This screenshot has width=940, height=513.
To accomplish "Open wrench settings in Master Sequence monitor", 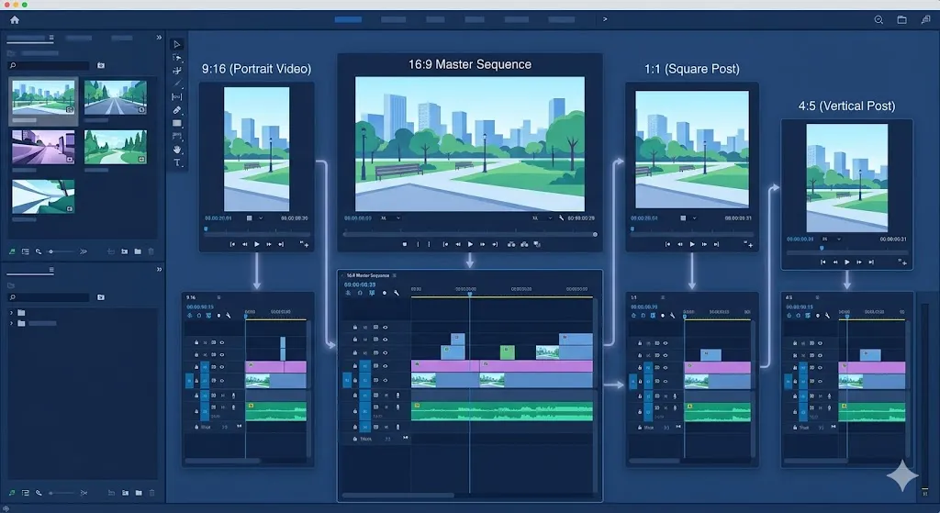I will [561, 218].
